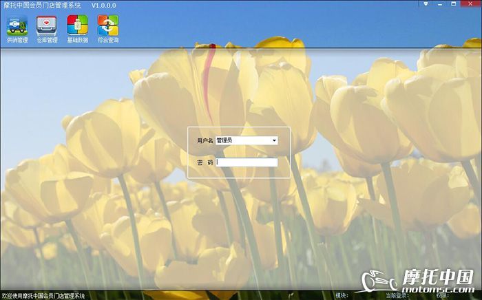Click the welcome message in status bar
Viewport: 482px width, 300px height.
pos(43,296)
